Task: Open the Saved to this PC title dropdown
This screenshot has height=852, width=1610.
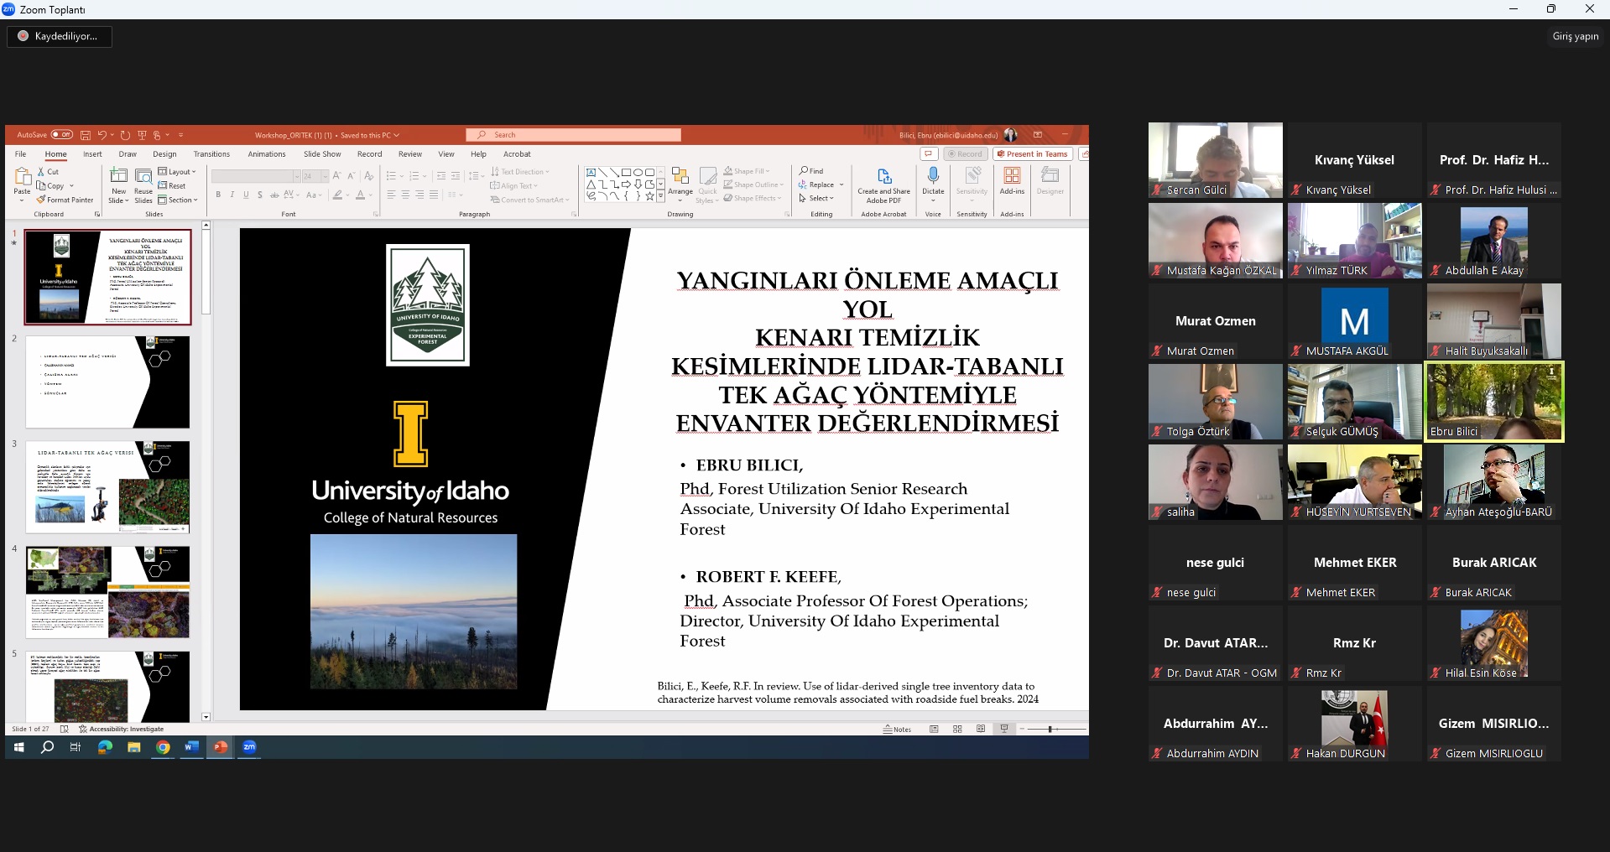Action: tap(370, 135)
